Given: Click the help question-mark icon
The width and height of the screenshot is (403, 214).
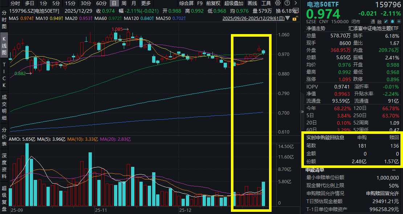Looking at the screenshot, I should 287,4.
